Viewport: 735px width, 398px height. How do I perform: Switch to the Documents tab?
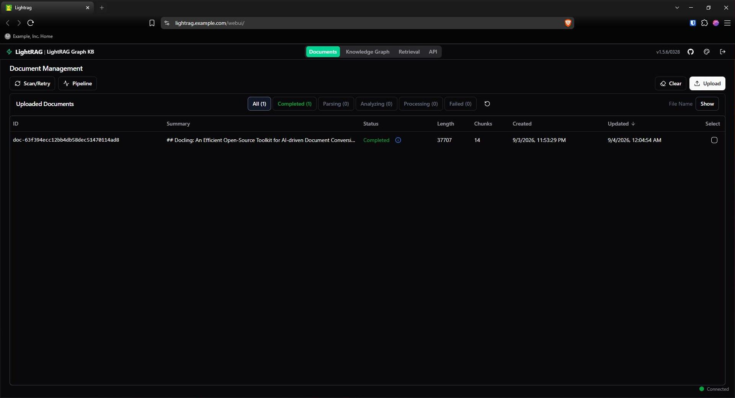pos(323,52)
